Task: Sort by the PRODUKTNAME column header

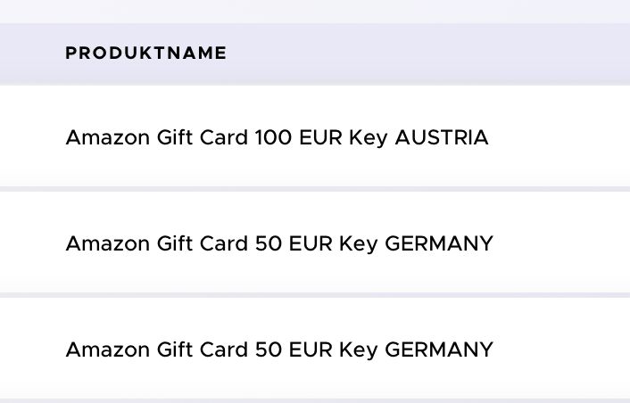Action: click(145, 53)
